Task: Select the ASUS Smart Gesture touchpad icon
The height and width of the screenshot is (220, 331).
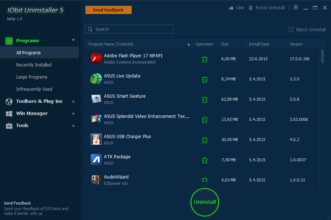Action: point(96,99)
